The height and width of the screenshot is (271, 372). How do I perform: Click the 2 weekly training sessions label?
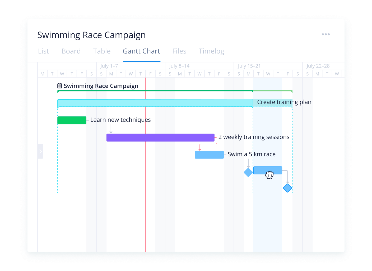point(254,137)
